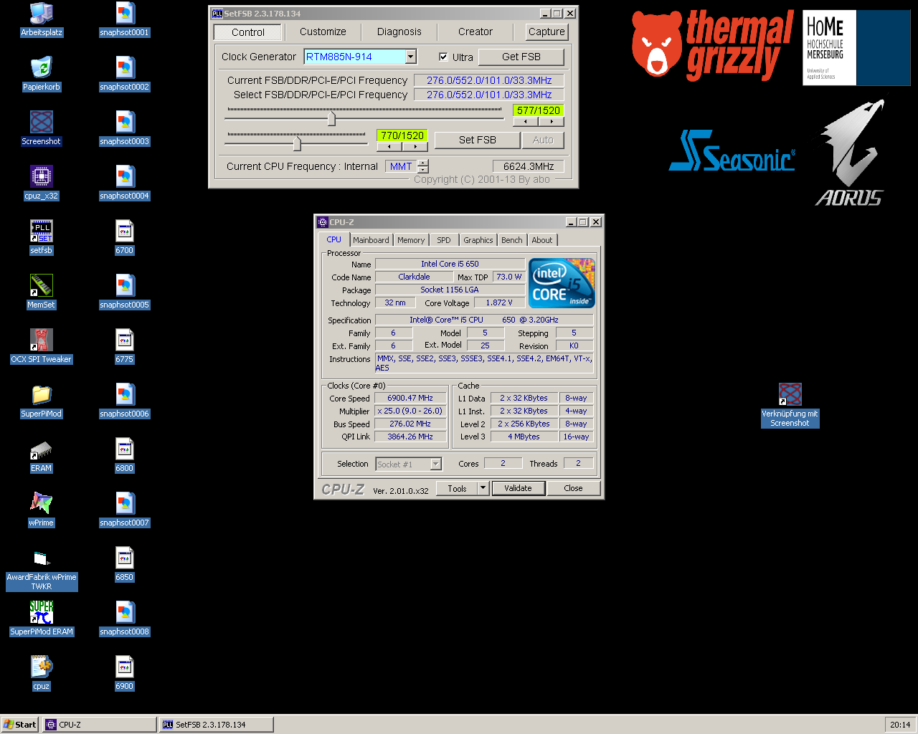Select the 6800 file icon
918x734 pixels.
point(125,455)
